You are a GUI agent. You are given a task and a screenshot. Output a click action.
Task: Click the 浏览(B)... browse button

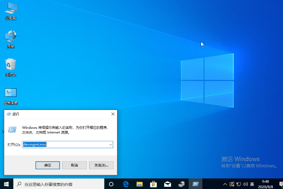pyautogui.click(x=101, y=165)
